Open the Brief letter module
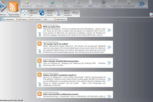153x102 pixels. (x=91, y=4)
